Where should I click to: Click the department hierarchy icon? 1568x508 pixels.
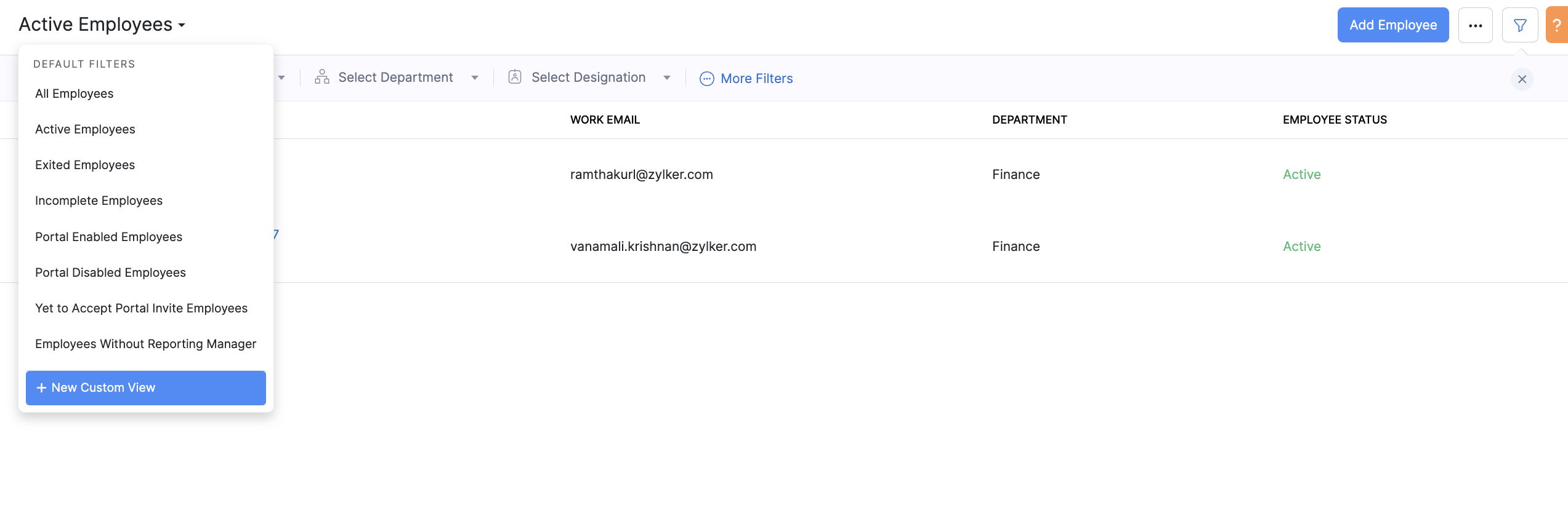coord(321,77)
